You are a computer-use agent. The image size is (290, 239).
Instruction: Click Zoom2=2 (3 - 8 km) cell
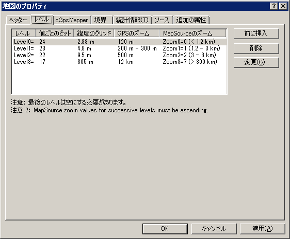pyautogui.click(x=189, y=55)
